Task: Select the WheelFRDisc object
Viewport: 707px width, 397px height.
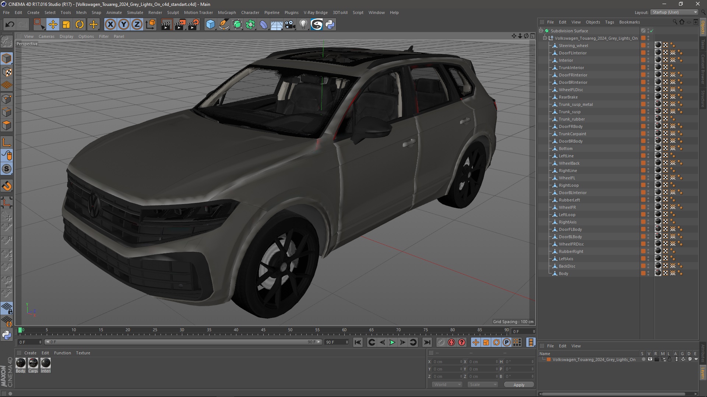Action: point(571,244)
